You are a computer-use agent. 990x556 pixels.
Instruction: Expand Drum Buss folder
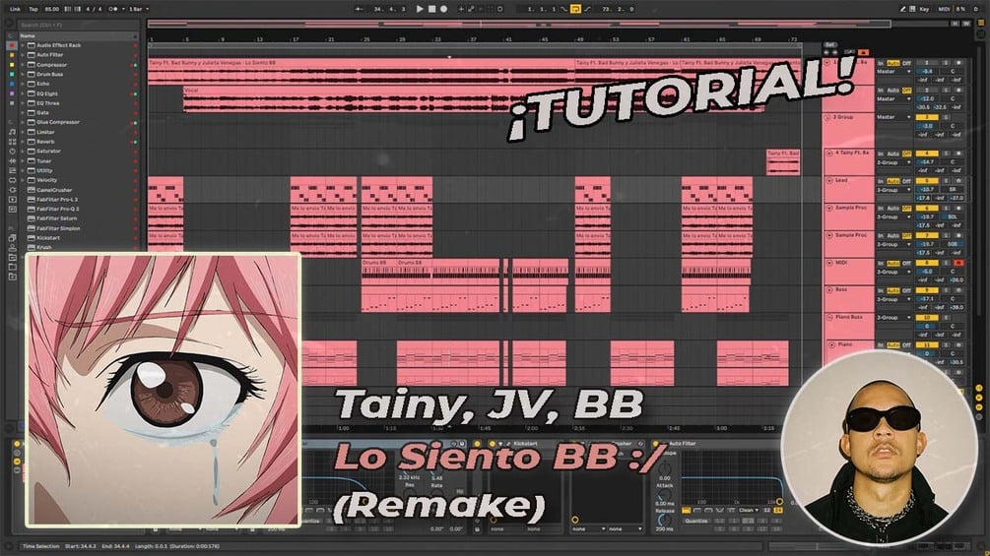23,74
